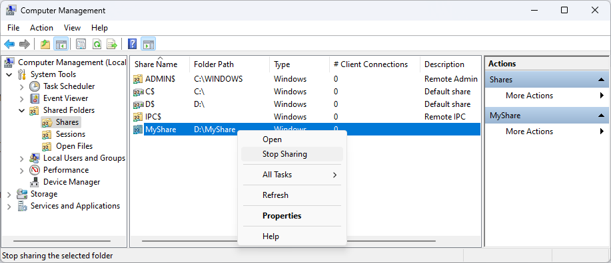Collapse the Shared Folders node
Image resolution: width=611 pixels, height=263 pixels.
tap(22, 110)
